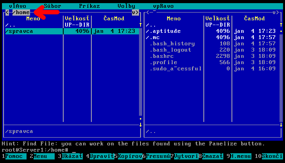
Task: Click the right panel scrollbar track
Action: [x=281, y=78]
